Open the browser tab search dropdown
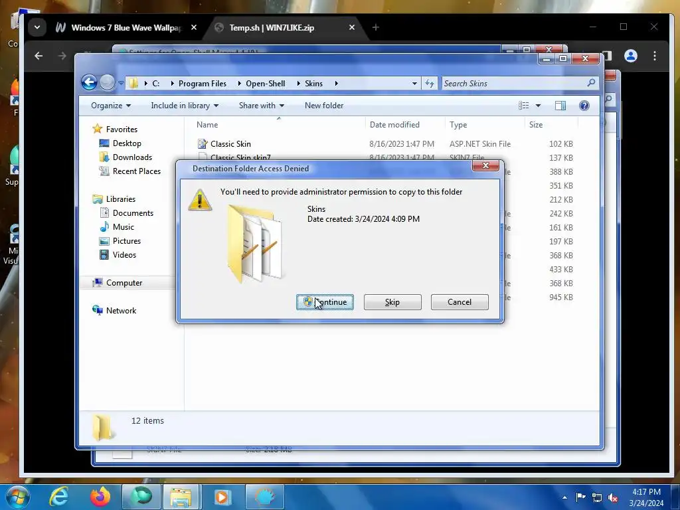This screenshot has height=510, width=680. click(x=37, y=27)
